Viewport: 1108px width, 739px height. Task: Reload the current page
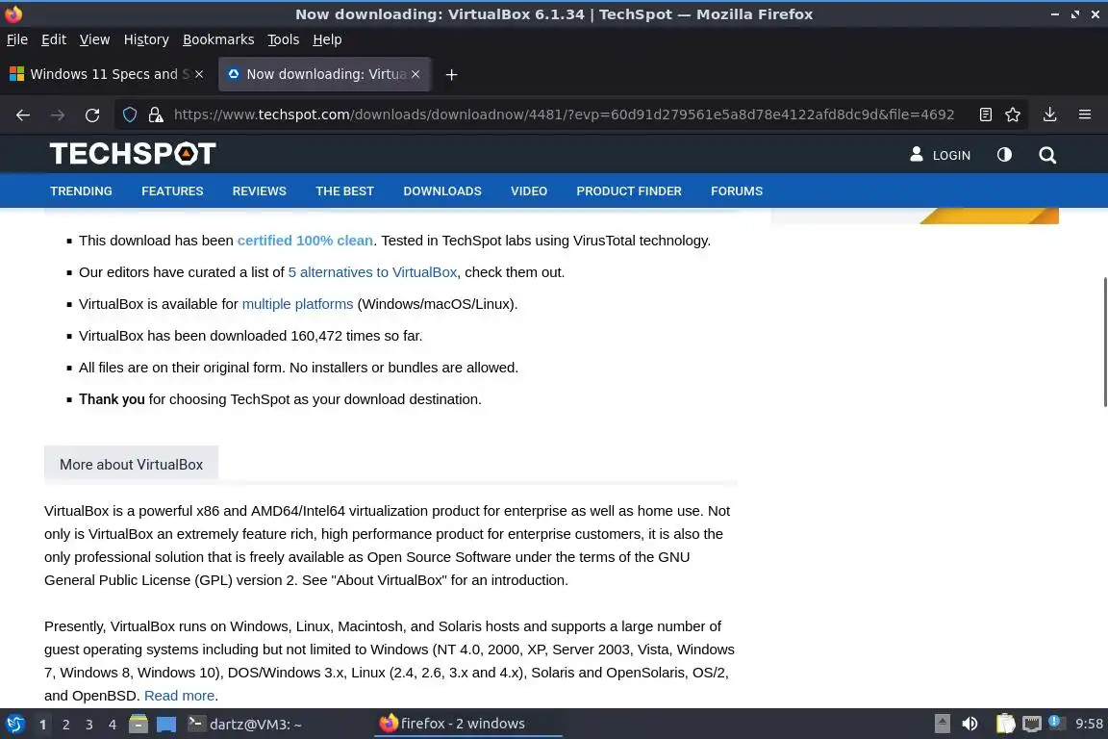[92, 115]
